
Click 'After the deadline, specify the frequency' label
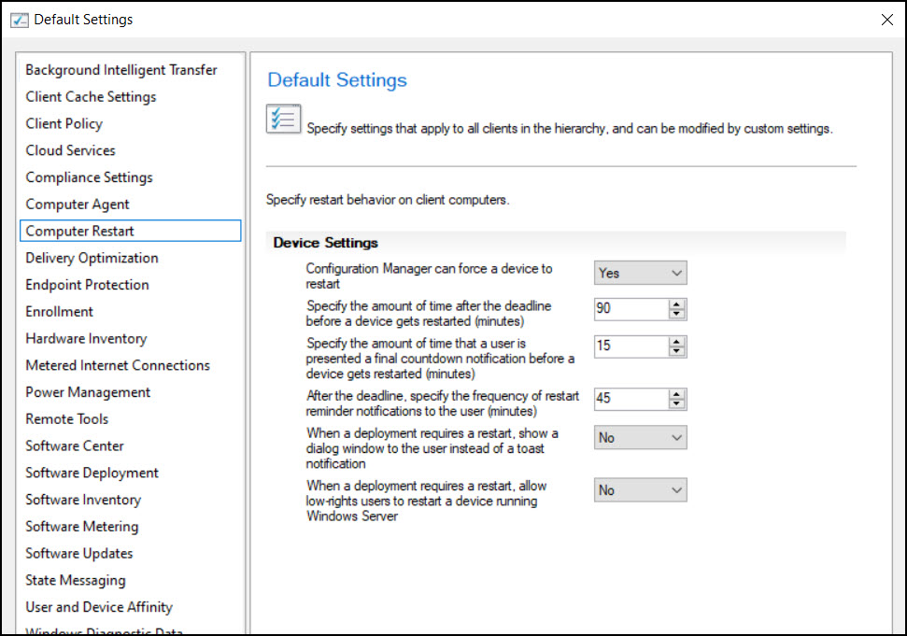(x=443, y=403)
